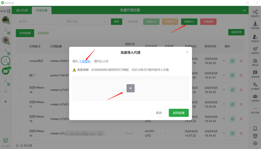Click the 下载模板 link
Viewport: 261px width, 149px height.
tap(85, 61)
